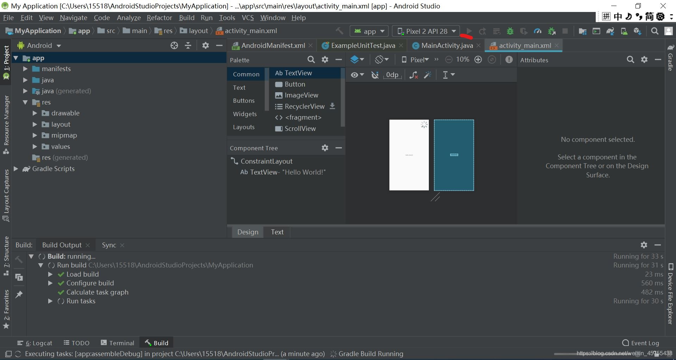Click the locate target icon in Project panel
Image resolution: width=676 pixels, height=360 pixels.
point(174,45)
